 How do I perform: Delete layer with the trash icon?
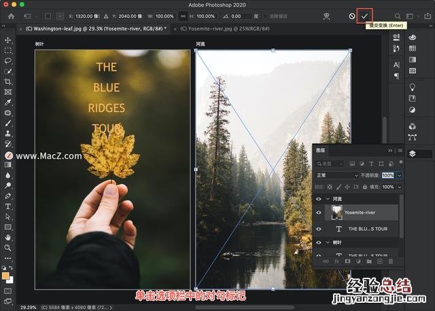pos(391,261)
